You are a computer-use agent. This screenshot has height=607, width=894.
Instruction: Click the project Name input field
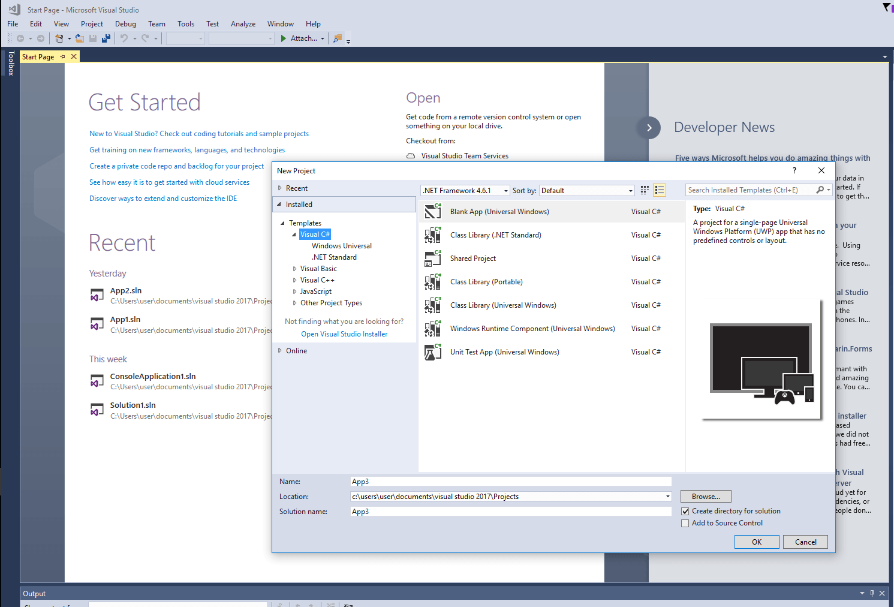coord(511,482)
